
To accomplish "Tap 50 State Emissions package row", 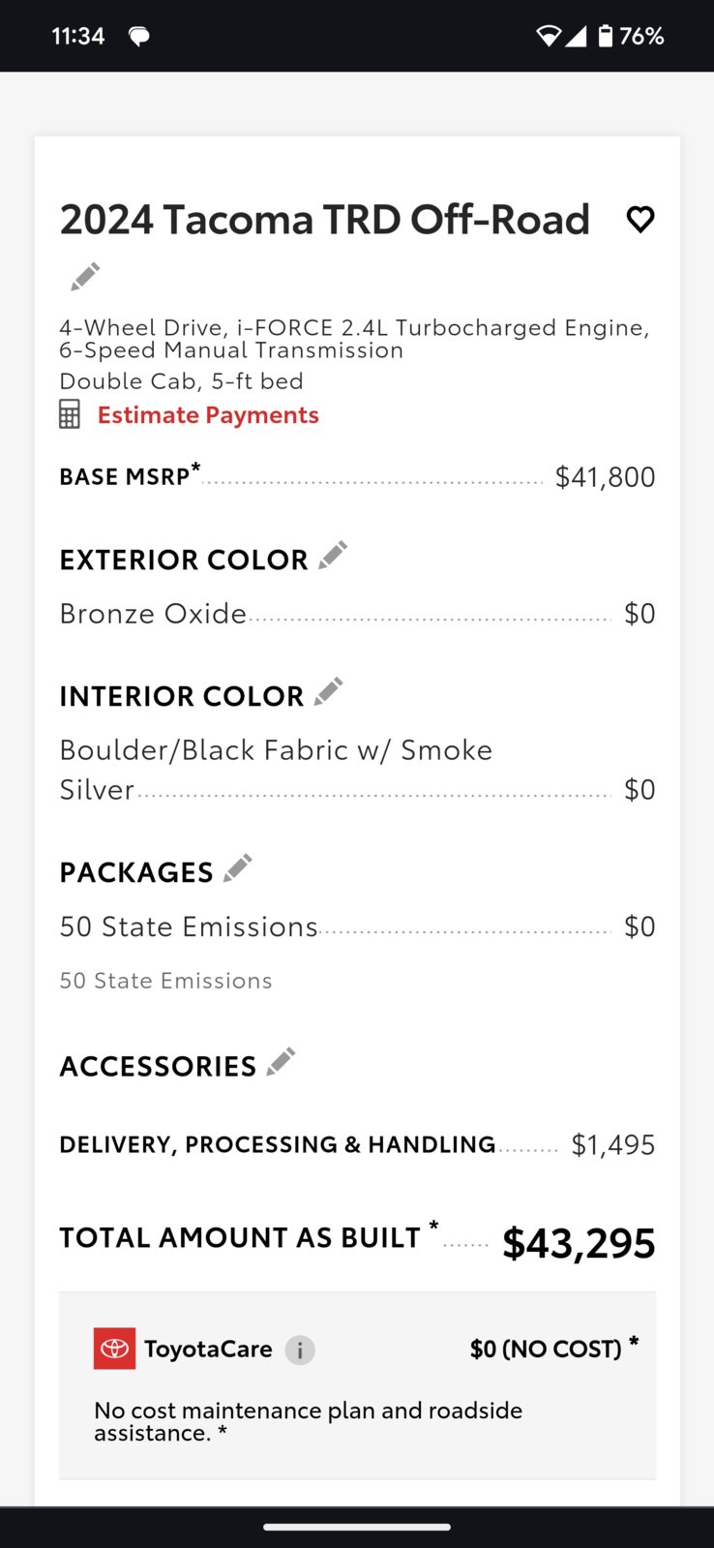I will tap(357, 927).
